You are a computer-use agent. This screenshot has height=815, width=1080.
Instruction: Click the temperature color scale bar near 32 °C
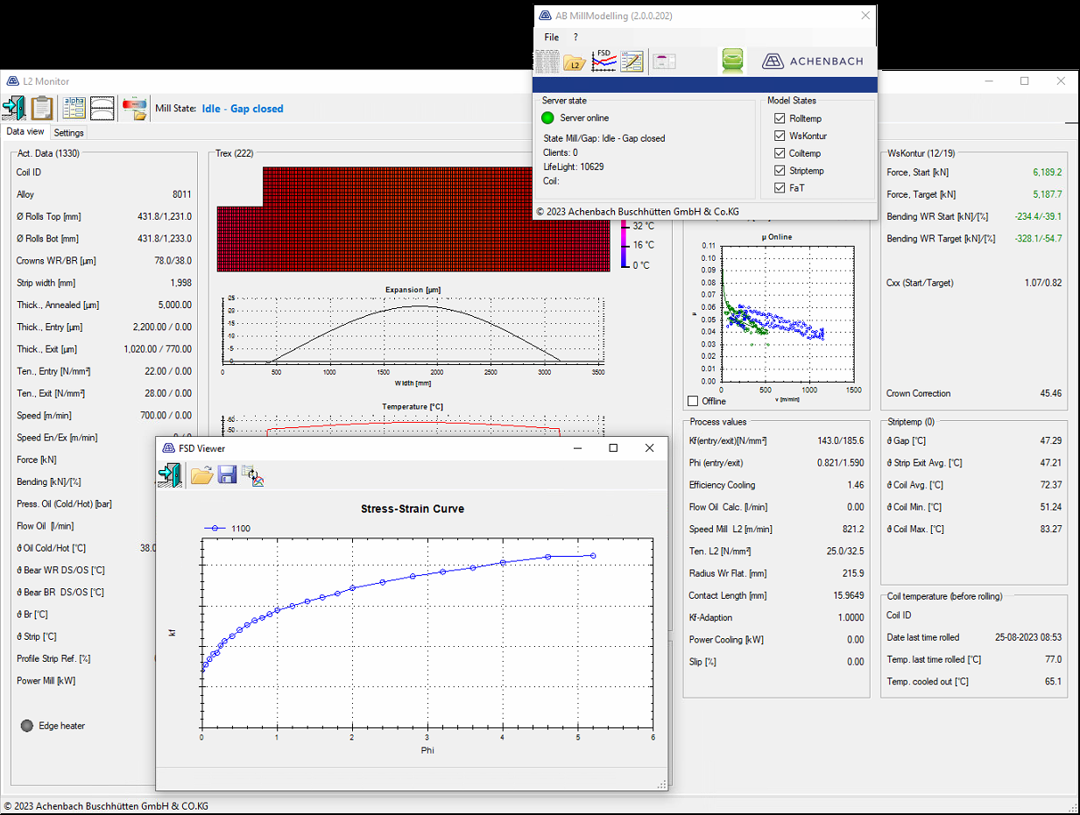click(x=625, y=228)
